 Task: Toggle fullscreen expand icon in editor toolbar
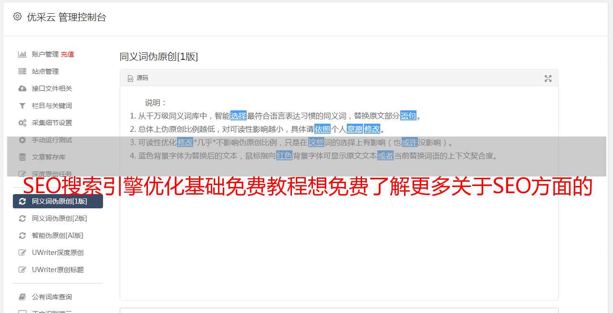(x=548, y=78)
